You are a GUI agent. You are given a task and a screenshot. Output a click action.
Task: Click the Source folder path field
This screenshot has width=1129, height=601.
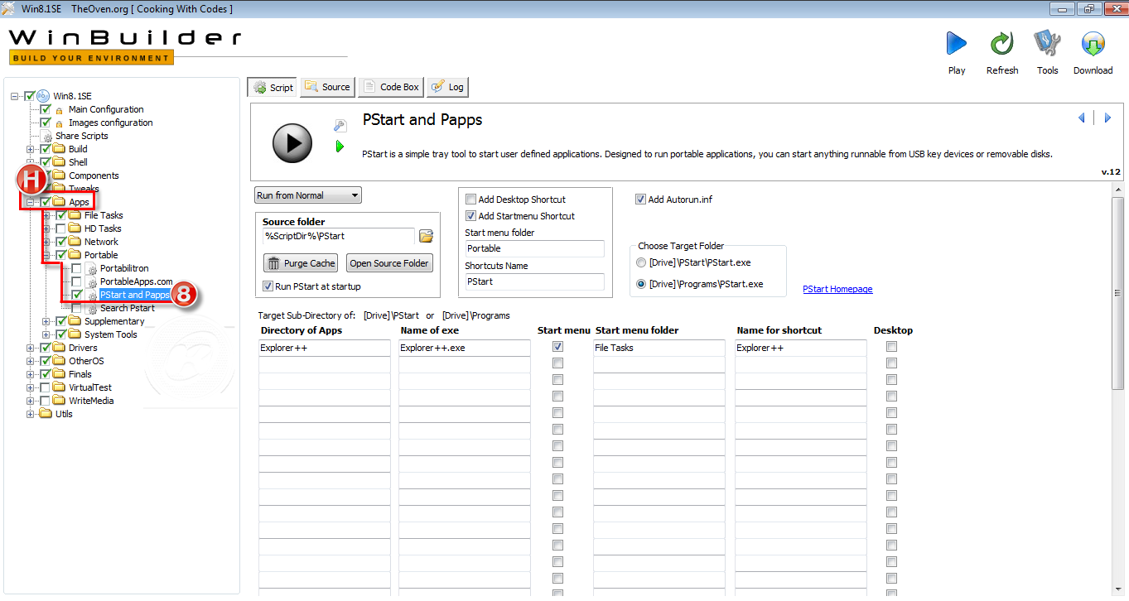(338, 236)
